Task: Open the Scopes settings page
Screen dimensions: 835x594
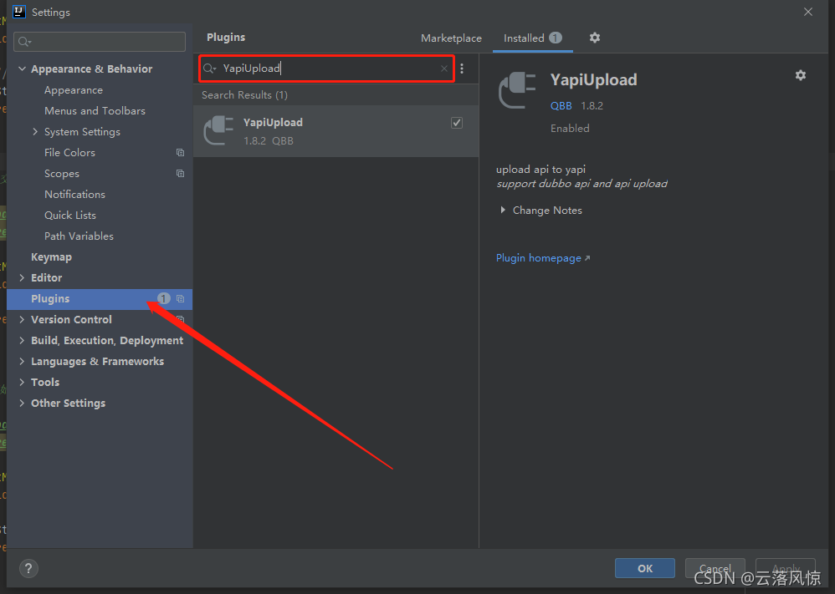Action: pos(62,174)
